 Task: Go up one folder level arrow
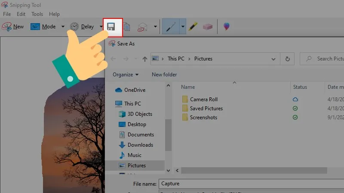click(x=144, y=59)
